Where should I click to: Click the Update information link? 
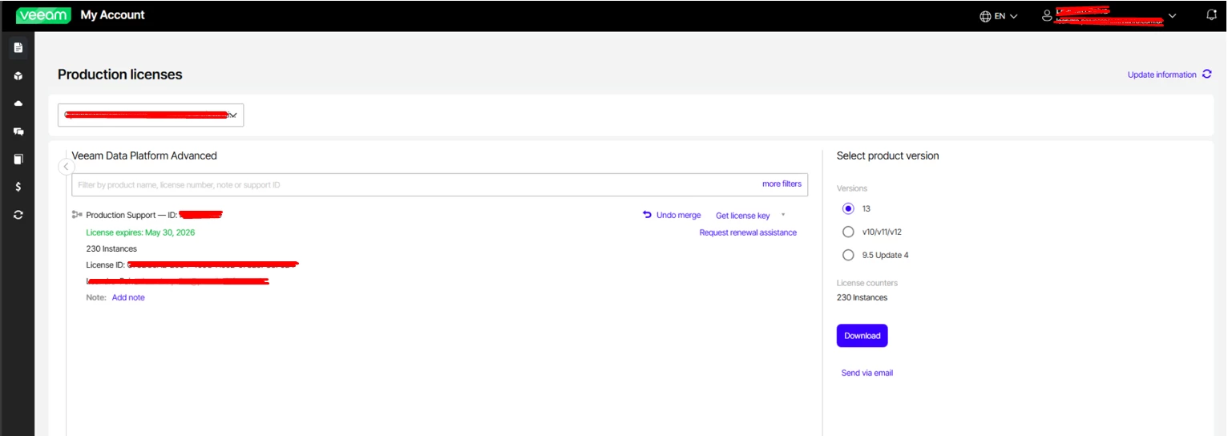1161,75
